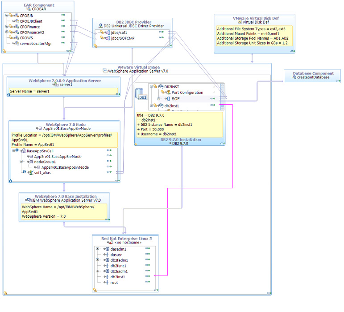
Task: Click the Virtual Disk Def icon
Action: tap(240, 22)
